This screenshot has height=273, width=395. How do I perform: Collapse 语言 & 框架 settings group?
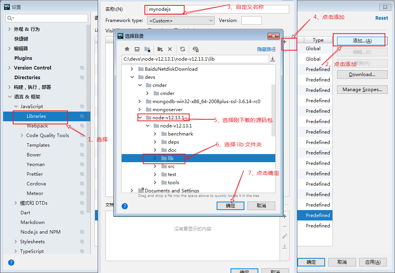point(10,97)
